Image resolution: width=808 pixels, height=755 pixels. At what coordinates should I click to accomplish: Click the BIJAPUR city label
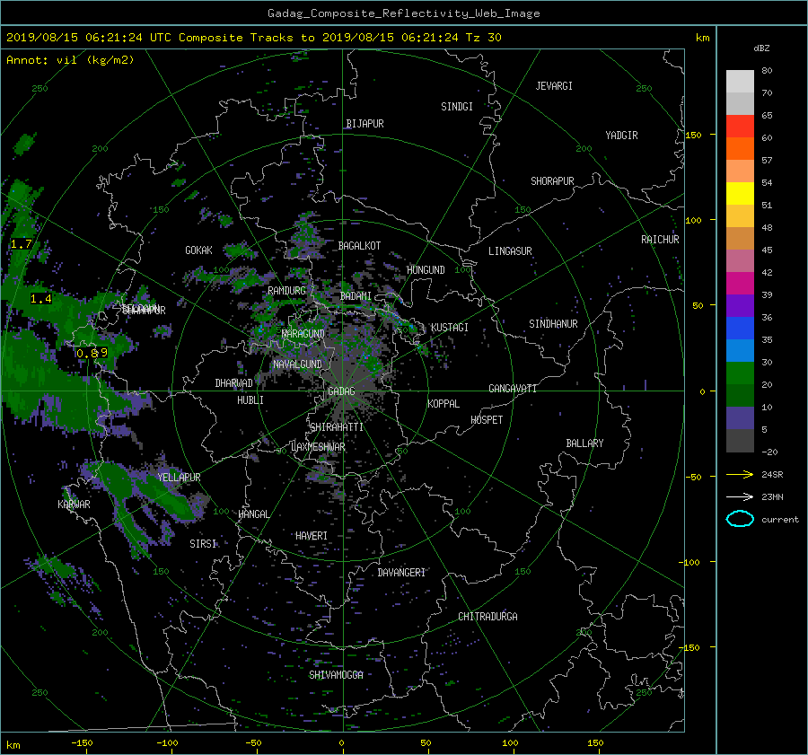click(x=364, y=124)
